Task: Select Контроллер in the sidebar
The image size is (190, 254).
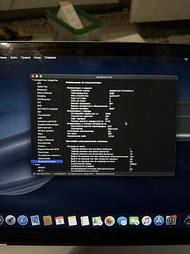Action: (44, 143)
